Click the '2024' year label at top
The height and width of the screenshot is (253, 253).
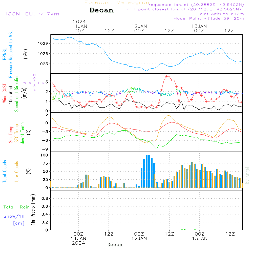pos(79,22)
